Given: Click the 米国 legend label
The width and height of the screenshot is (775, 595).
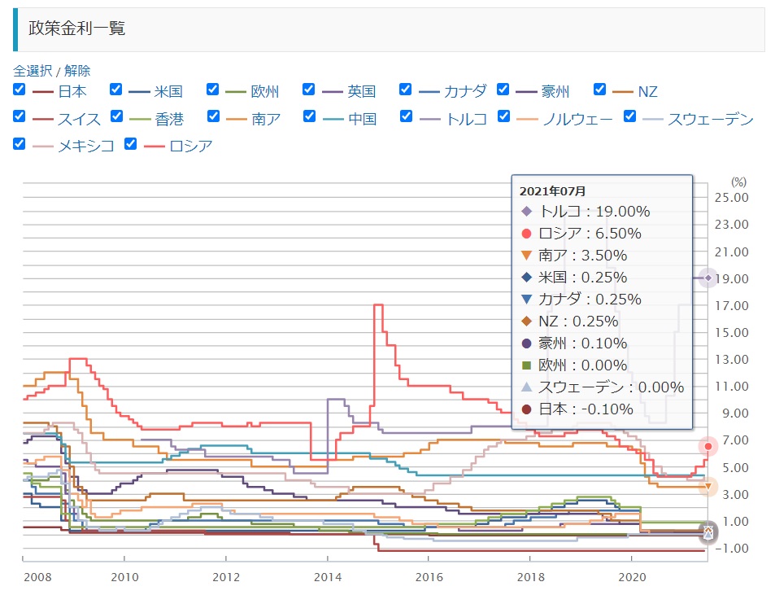Looking at the screenshot, I should click(168, 91).
